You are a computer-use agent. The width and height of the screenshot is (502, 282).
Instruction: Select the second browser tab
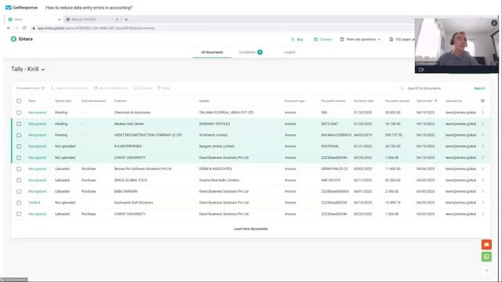pyautogui.click(x=93, y=20)
